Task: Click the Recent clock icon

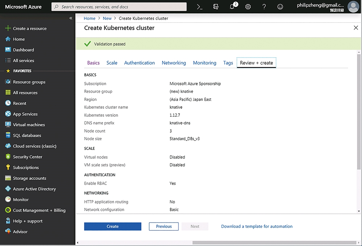Action: click(x=8, y=103)
